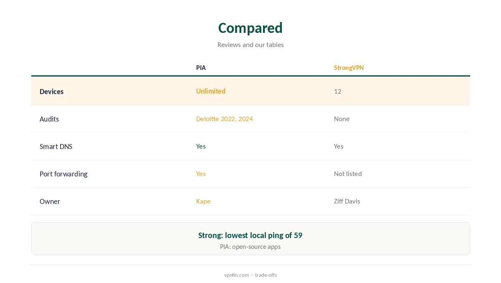Click 'Strong: lowest local ping of 59' summary
The height and width of the screenshot is (283, 501).
250,235
